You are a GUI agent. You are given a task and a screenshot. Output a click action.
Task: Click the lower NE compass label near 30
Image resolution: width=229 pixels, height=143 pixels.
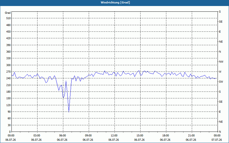[221, 122]
